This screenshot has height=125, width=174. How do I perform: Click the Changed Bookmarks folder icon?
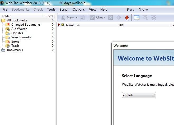click(8, 25)
